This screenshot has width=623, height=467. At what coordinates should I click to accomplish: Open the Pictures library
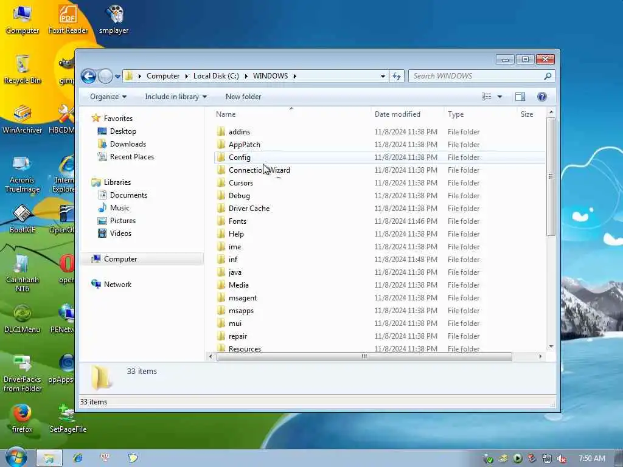click(123, 220)
